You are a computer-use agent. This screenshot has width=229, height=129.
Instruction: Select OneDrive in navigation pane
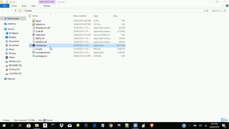pyautogui.click(x=11, y=24)
